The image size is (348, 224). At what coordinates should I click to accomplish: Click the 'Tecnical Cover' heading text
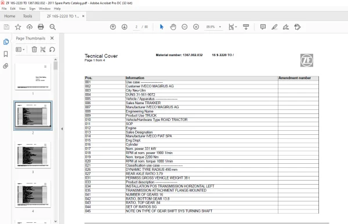point(101,56)
